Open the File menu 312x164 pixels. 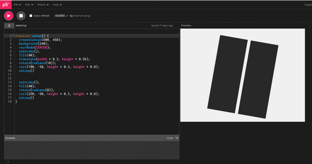(17, 5)
